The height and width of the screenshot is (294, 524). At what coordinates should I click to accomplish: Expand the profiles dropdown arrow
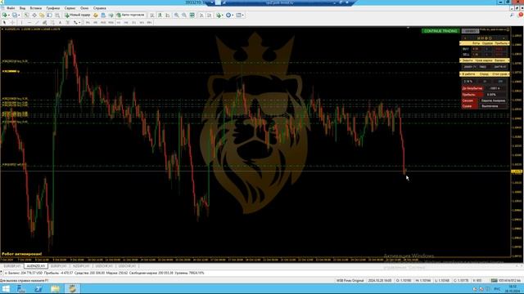pyautogui.click(x=19, y=16)
